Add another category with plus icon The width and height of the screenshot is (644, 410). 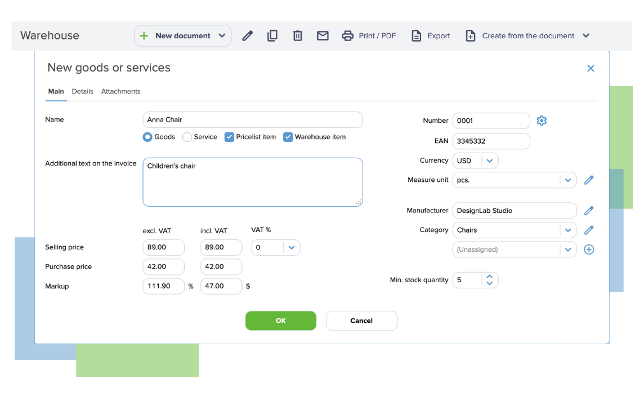coord(589,249)
